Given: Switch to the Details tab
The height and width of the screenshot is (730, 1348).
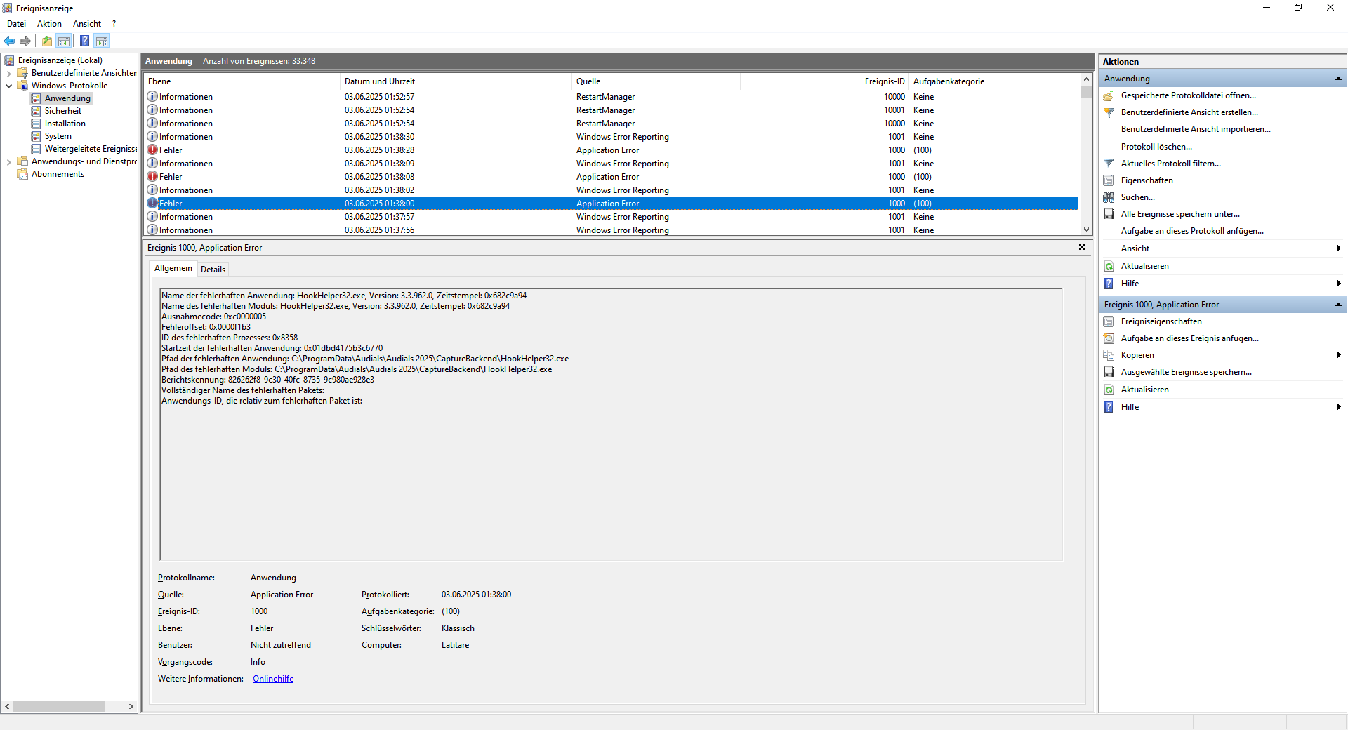Looking at the screenshot, I should pyautogui.click(x=213, y=269).
